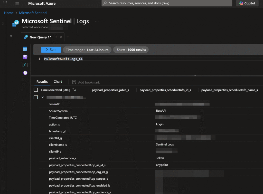
Task: Switch to the Chart tab
Action: click(x=58, y=82)
